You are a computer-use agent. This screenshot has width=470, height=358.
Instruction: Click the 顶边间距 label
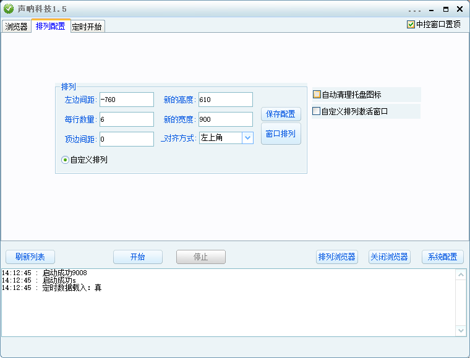click(x=80, y=139)
